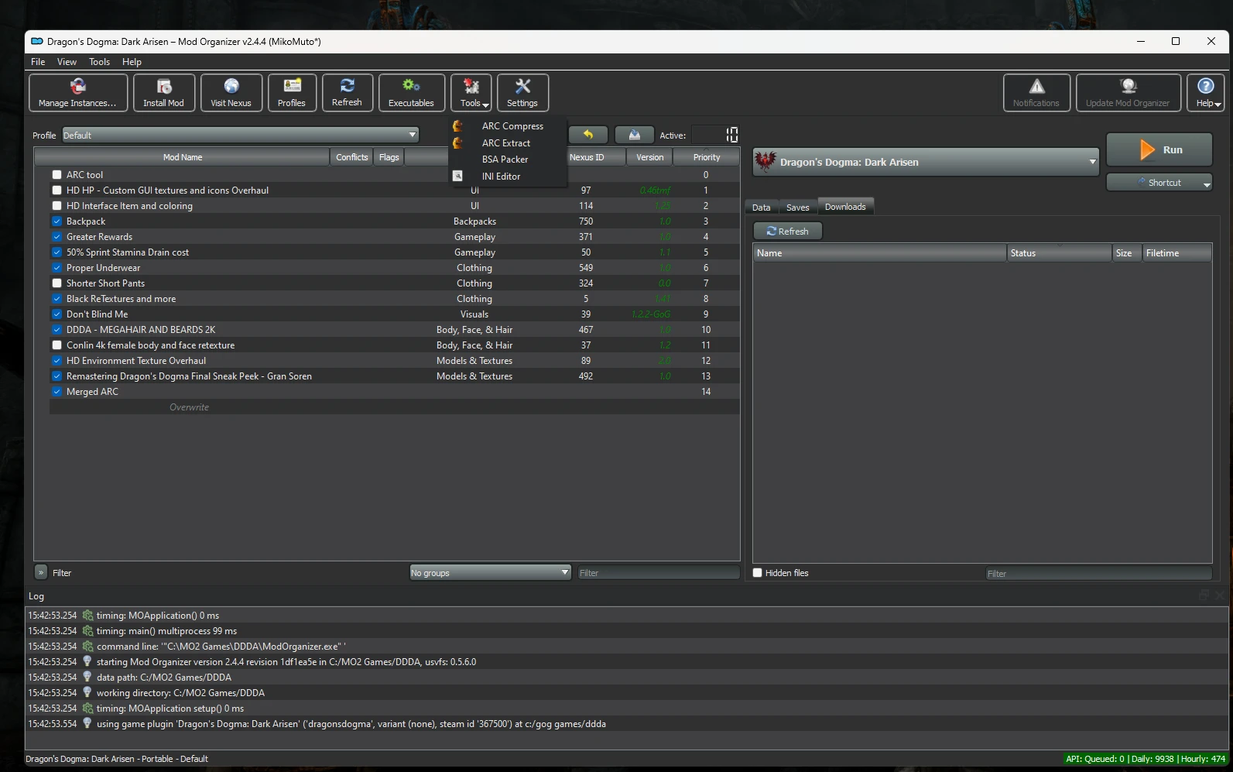Sort by the Flags column header
1233x772 pixels.
click(x=389, y=157)
